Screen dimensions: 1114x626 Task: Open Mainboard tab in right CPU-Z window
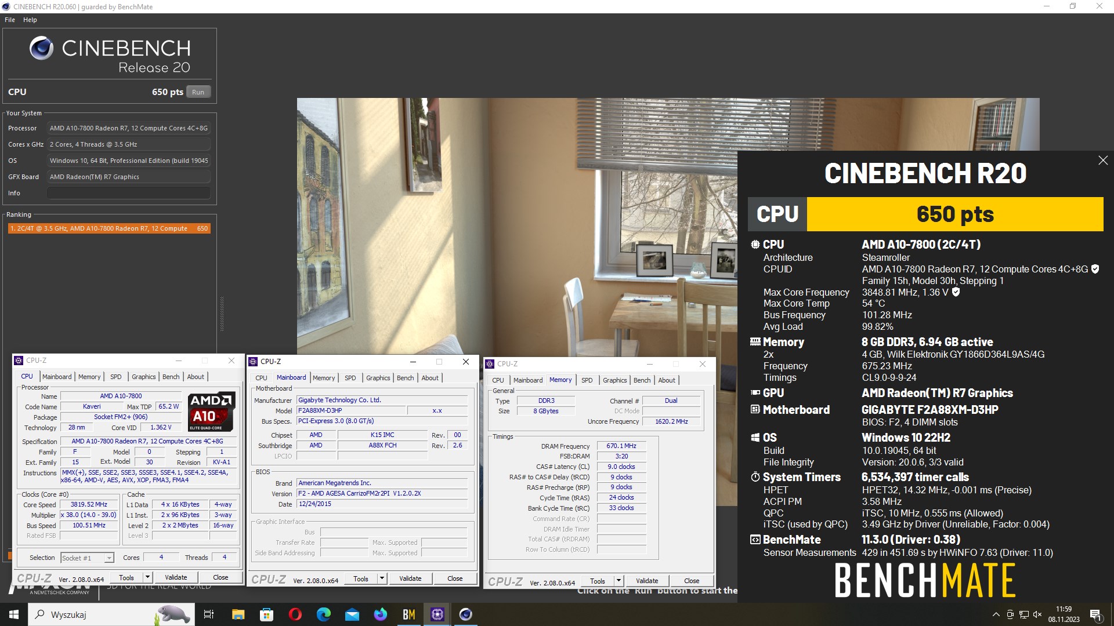click(x=528, y=380)
